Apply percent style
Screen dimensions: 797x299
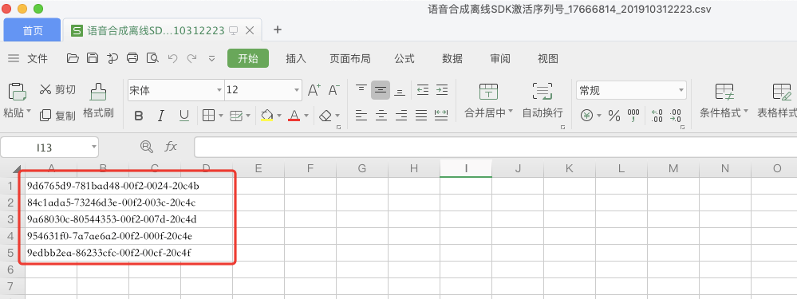point(614,116)
